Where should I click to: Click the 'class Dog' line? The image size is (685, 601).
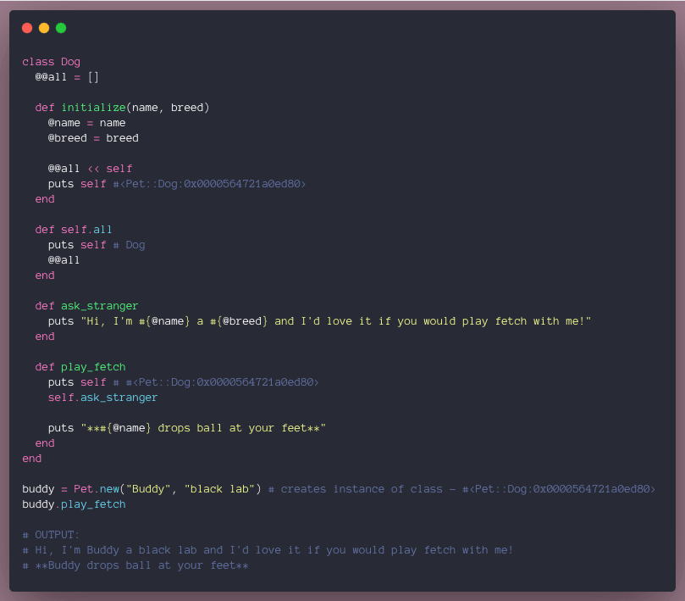[51, 62]
